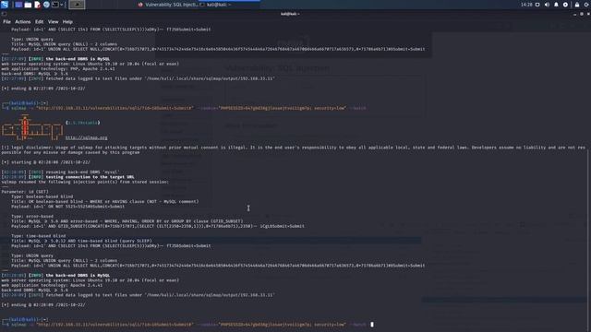Image resolution: width=591 pixels, height=332 pixels.
Task: Launch the text editor panel icon
Action: click(x=37, y=5)
